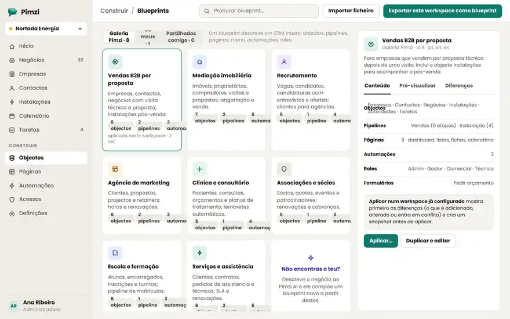510x319 pixels.
Task: Select the Associações e sócios card title
Action: (306, 183)
